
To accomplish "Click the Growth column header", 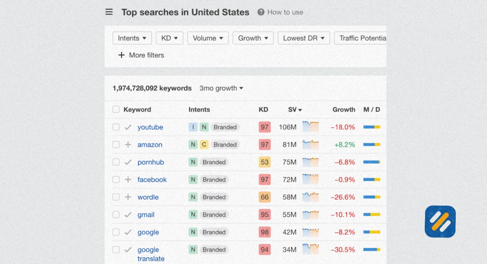I will (344, 109).
